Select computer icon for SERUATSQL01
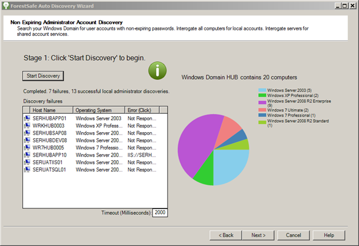359x246 pixels. [27, 169]
